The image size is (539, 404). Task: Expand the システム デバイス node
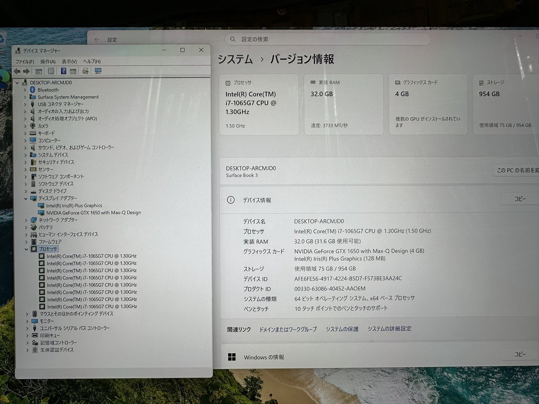coord(26,154)
